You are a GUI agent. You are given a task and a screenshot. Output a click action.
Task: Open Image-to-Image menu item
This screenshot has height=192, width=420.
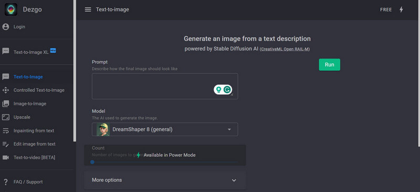pyautogui.click(x=30, y=104)
